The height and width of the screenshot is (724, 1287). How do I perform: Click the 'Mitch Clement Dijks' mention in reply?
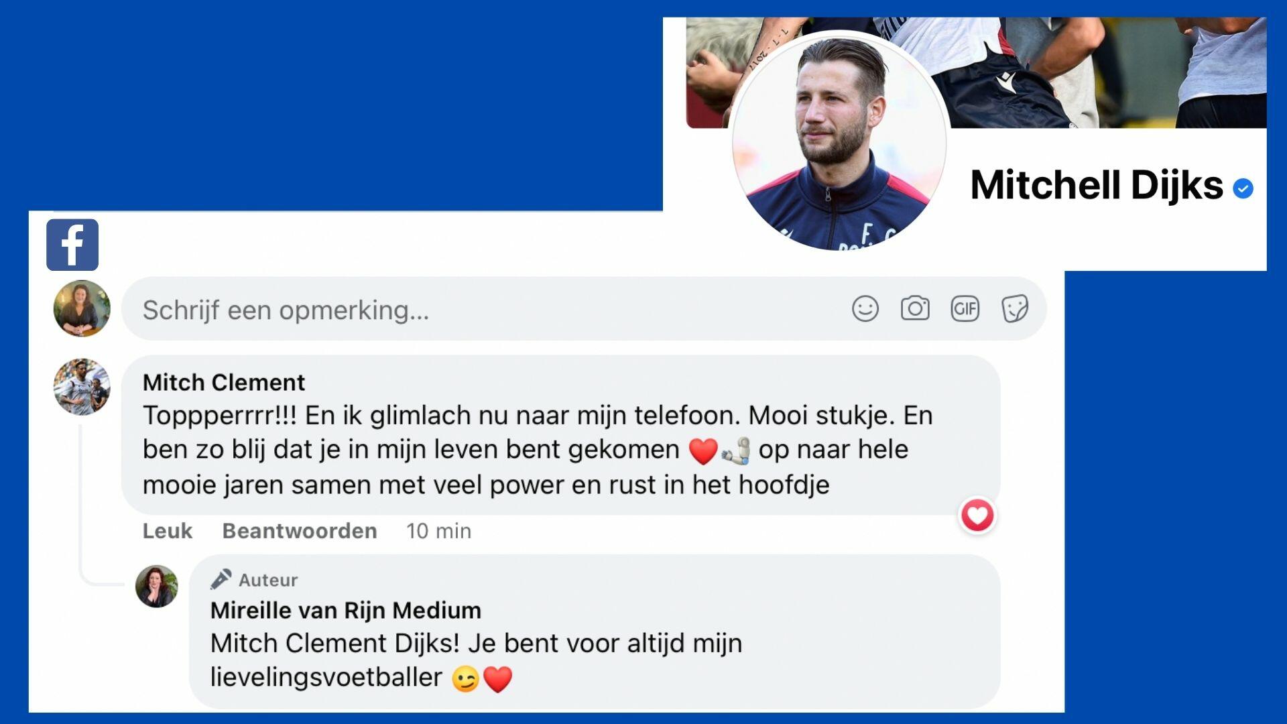[x=334, y=644]
